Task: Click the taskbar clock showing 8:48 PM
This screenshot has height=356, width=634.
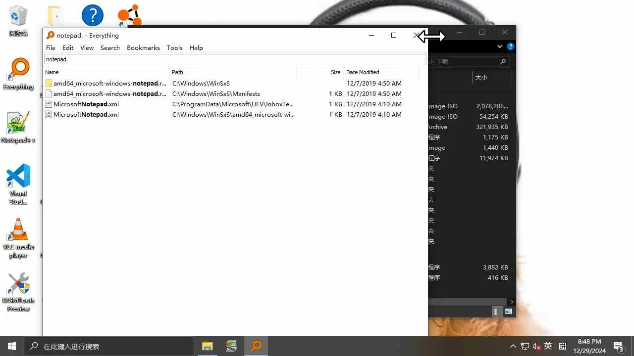Action: coord(590,346)
